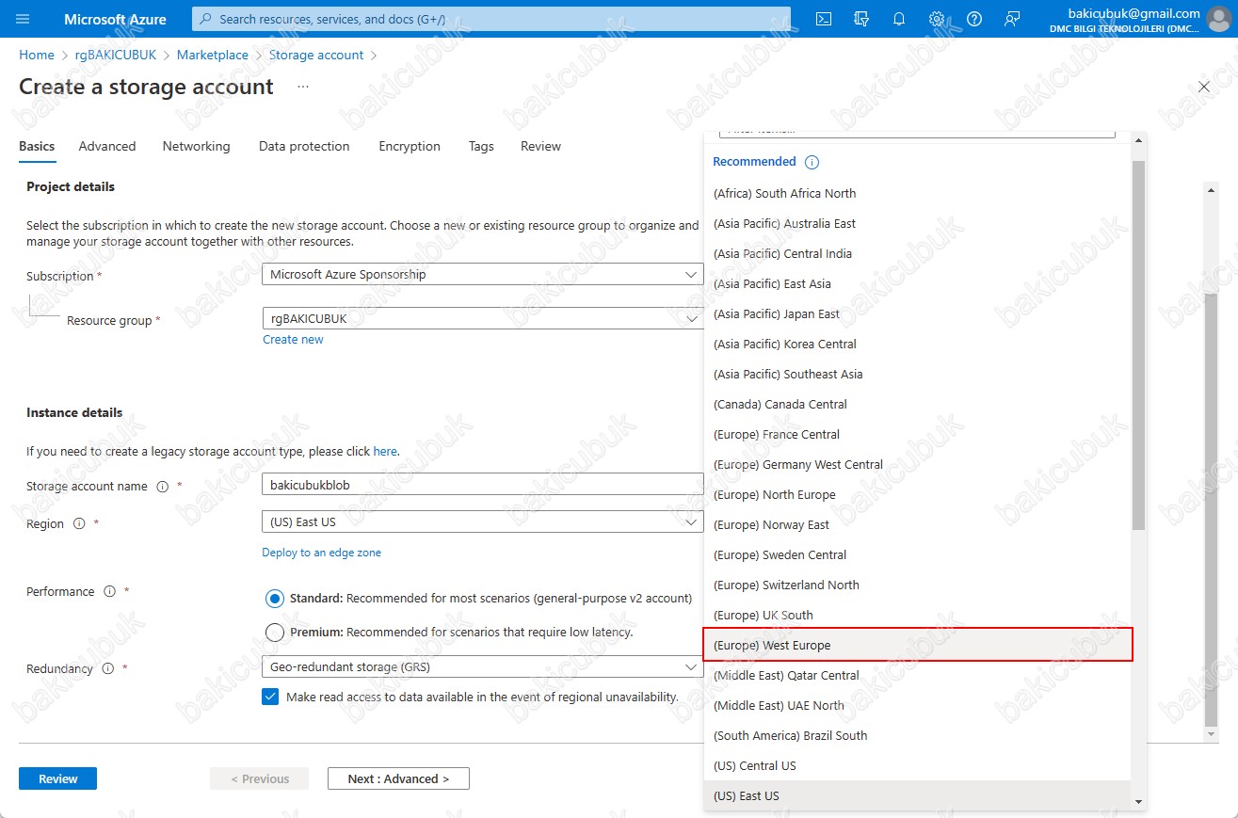This screenshot has height=818, width=1238.
Task: Switch to the Review tab
Action: (540, 146)
